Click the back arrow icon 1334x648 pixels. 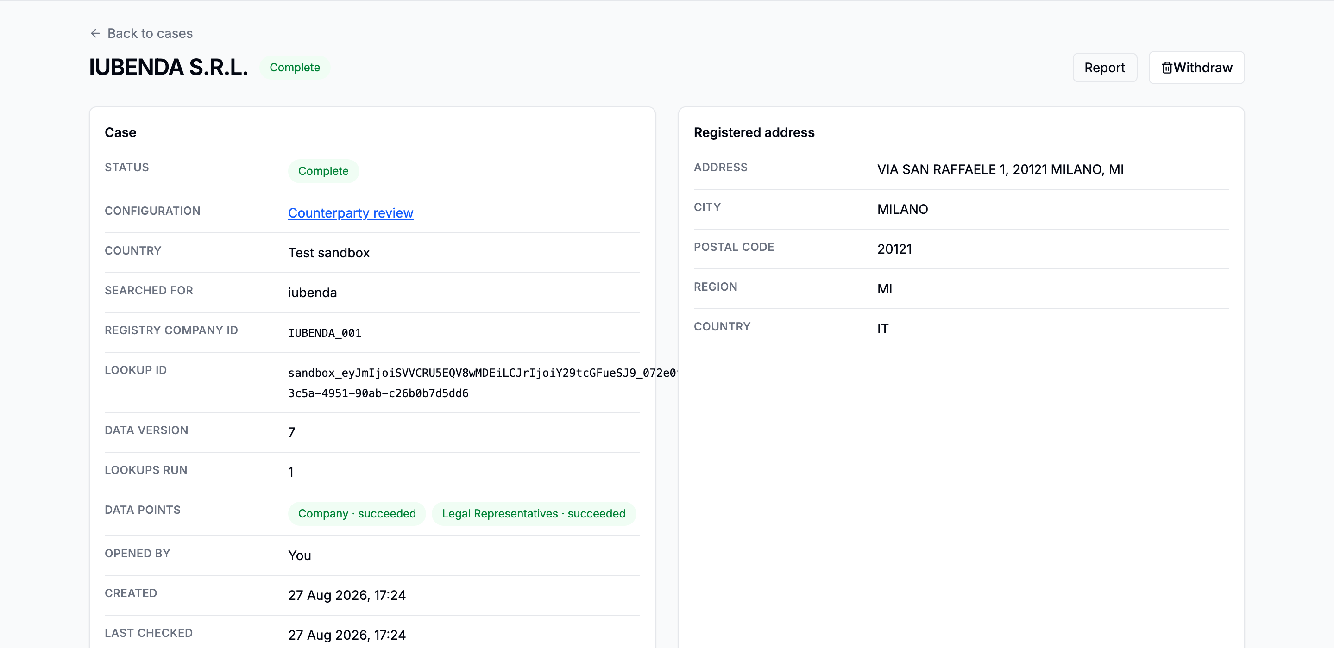pyautogui.click(x=95, y=34)
